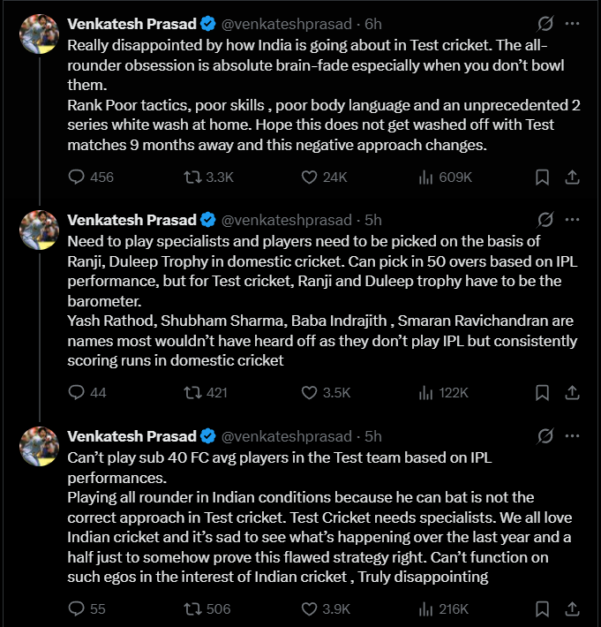Share the third tweet with 216K views
Screen dimensions: 601x627
[x=572, y=609]
